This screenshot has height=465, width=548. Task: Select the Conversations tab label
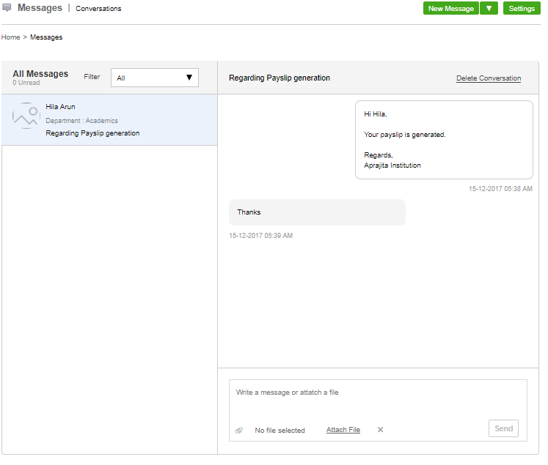point(98,9)
